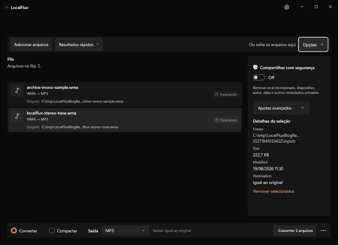The width and height of the screenshot is (338, 245).
Task: Click Esperando status badge for archive-mono-sample.wma
Action: coord(226,94)
